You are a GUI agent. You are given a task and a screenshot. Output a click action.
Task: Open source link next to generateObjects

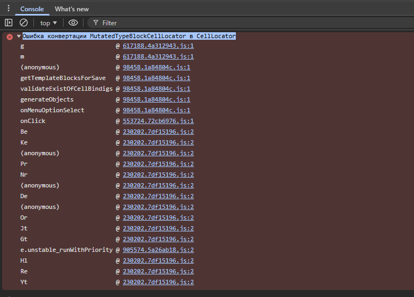pos(156,100)
